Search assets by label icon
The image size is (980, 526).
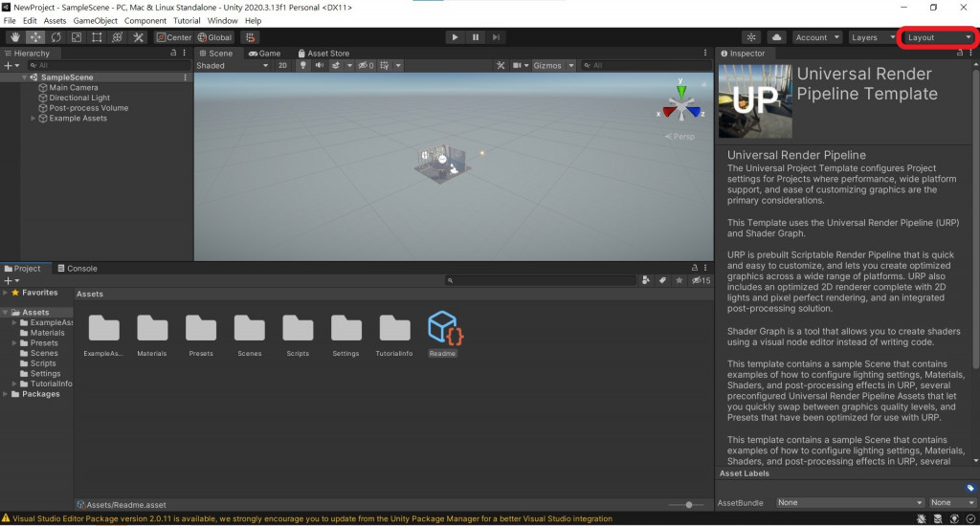click(662, 280)
